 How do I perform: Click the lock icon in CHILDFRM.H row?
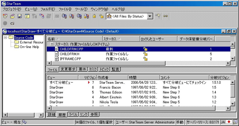(x=145, y=54)
